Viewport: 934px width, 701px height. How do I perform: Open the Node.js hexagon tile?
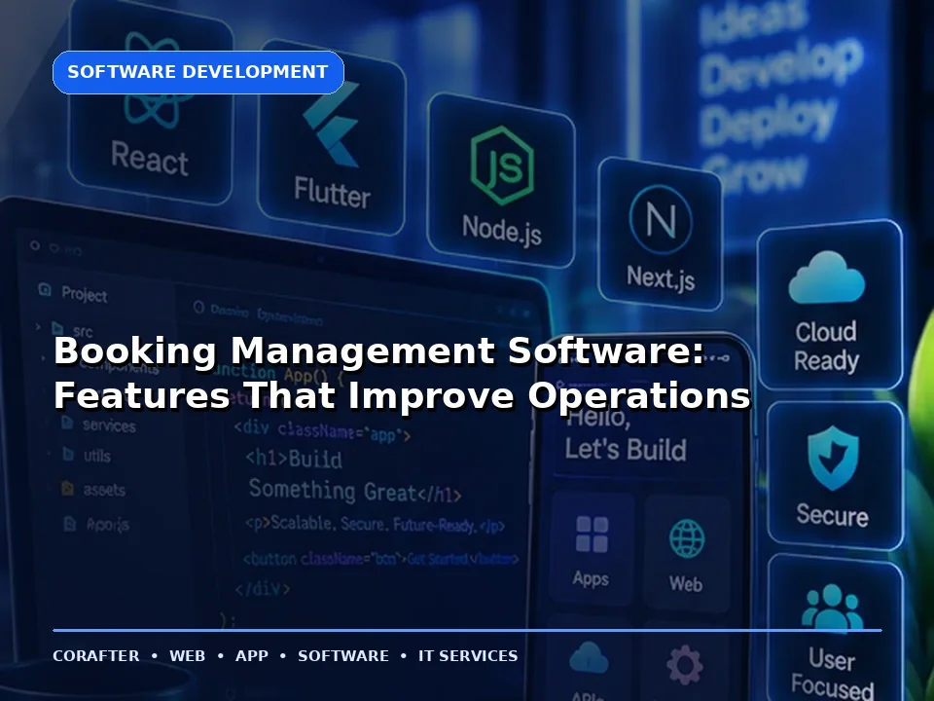click(502, 180)
